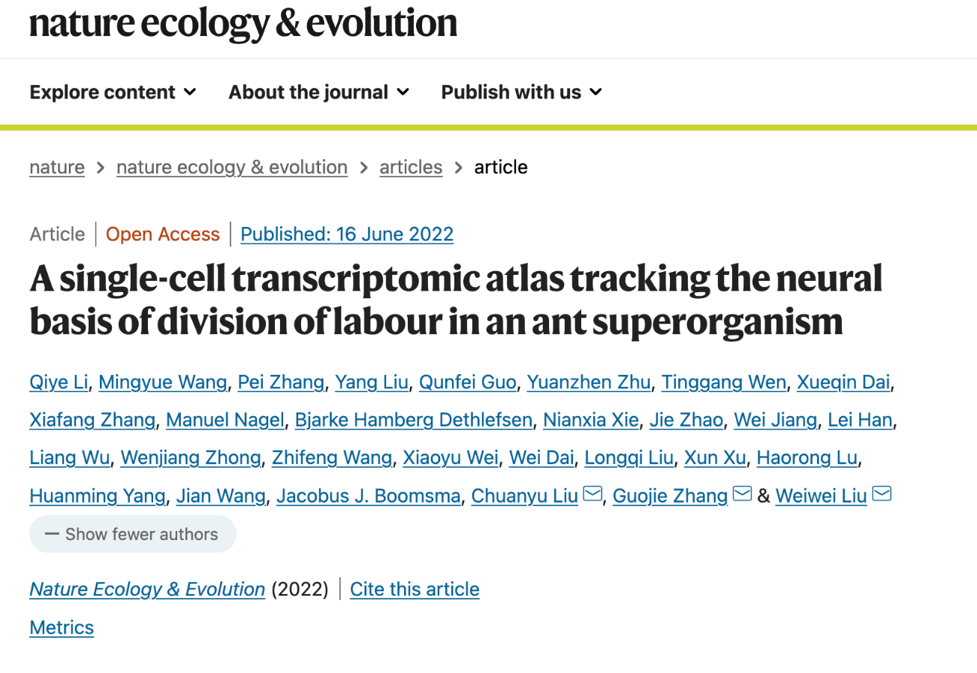Image resolution: width=977 pixels, height=673 pixels.
Task: Click the Published: 16 June 2022 link
Action: pos(347,234)
